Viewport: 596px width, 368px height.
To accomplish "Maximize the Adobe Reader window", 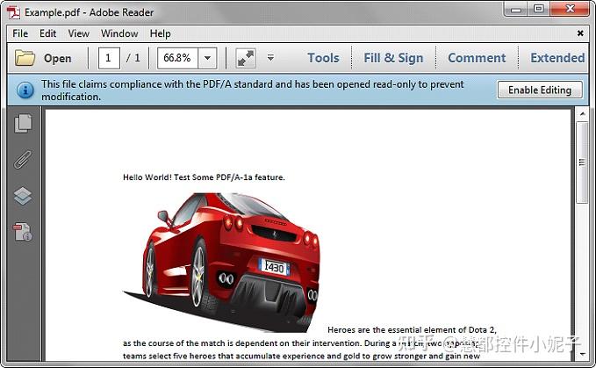I will tap(538, 9).
